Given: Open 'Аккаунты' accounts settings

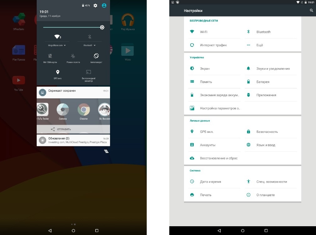Looking at the screenshot, I should [214, 145].
